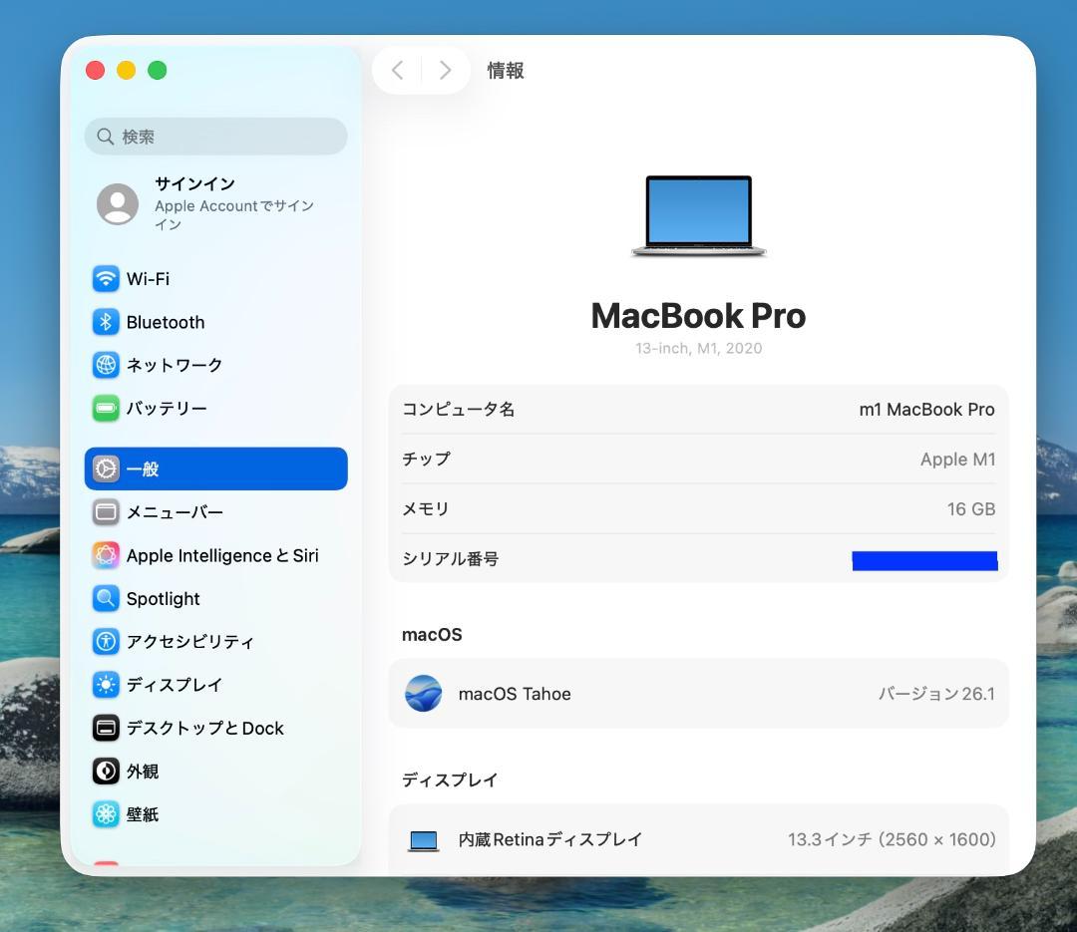Open Wi-Fi settings from the sidebar
Screen dimensions: 1077x932
(150, 279)
